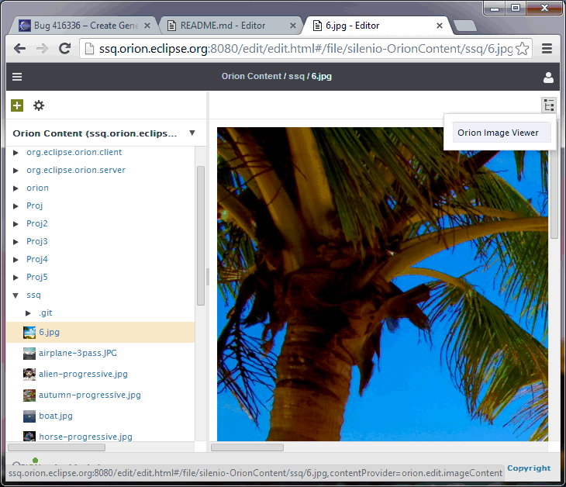
Task: Maximize the browser window
Action: [x=516, y=9]
